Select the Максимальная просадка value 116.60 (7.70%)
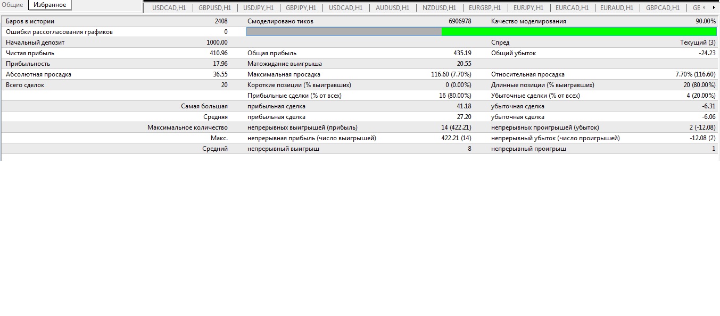Screen dimensions: 720x316 [451, 74]
